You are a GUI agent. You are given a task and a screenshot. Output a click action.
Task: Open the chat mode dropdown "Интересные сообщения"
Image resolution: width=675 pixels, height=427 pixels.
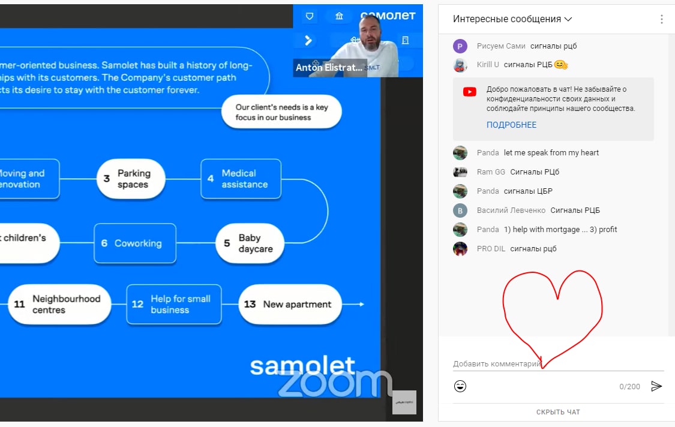(512, 19)
